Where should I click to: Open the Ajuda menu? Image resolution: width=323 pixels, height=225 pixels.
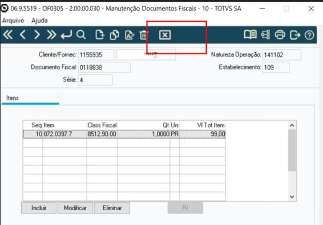pos(39,21)
